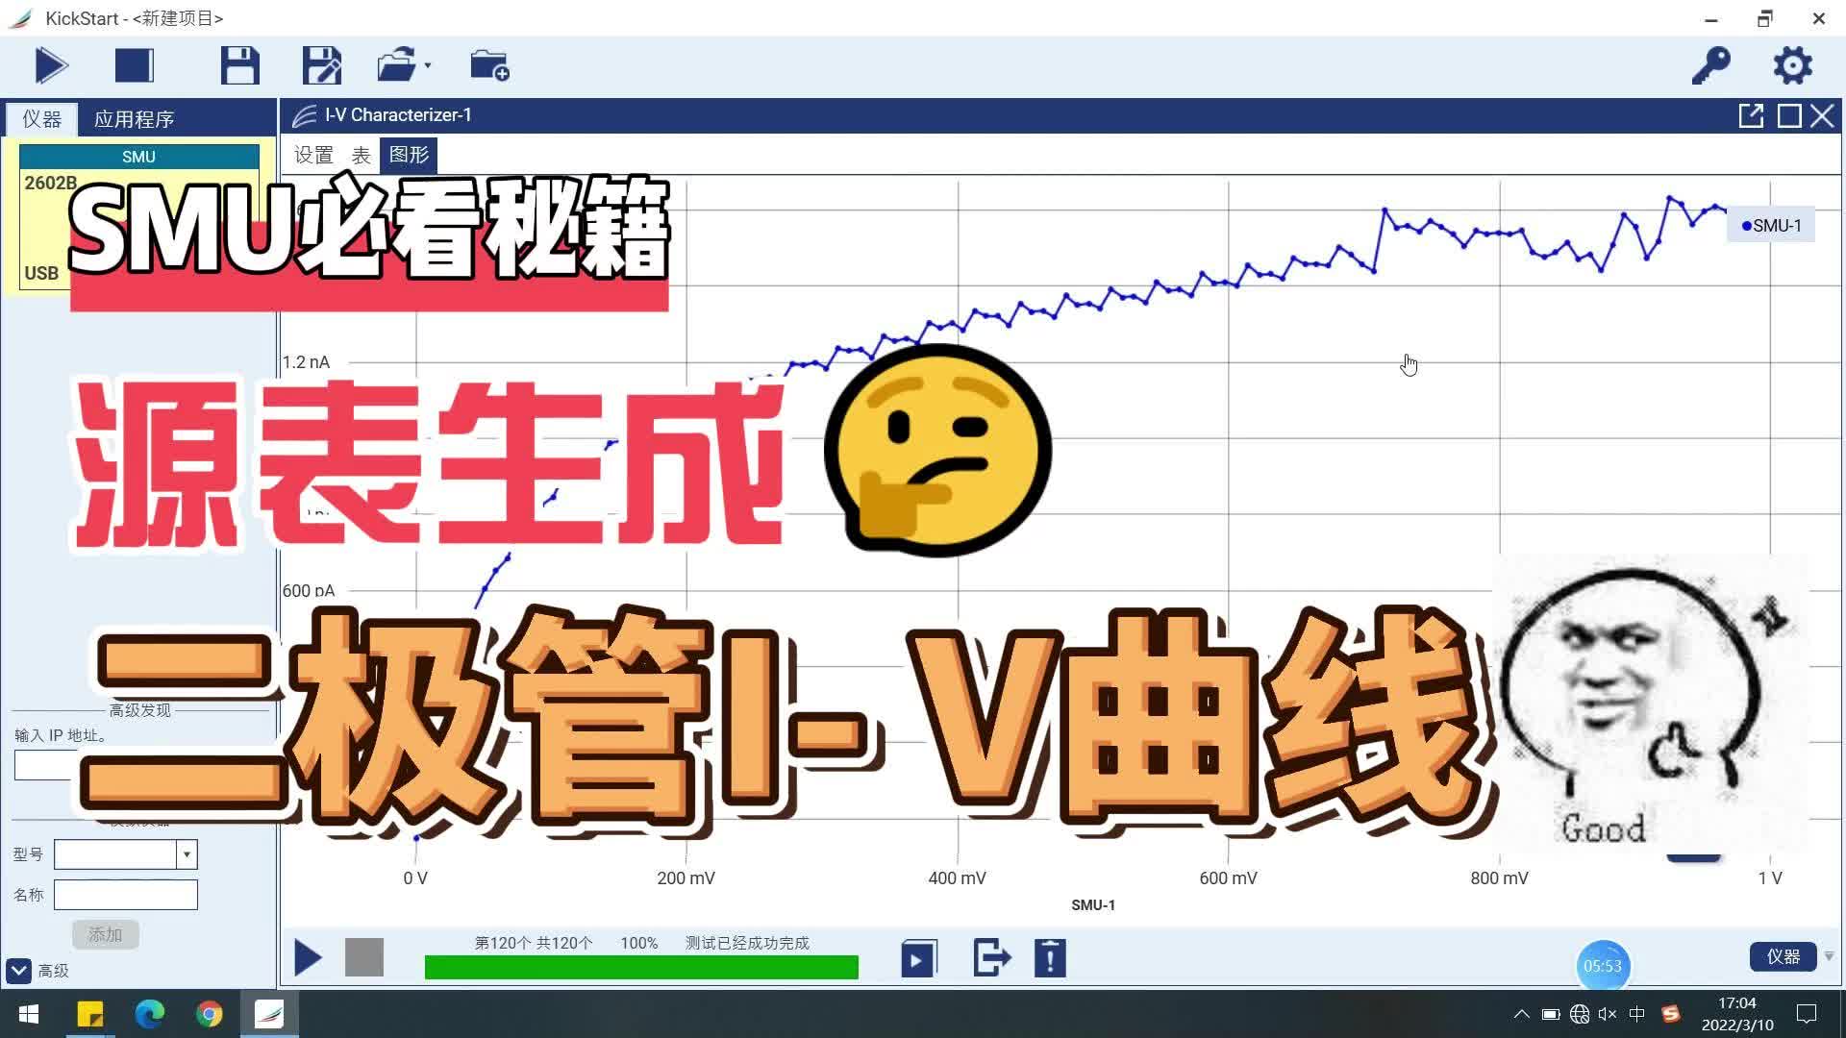Switch to the 表 tab

click(361, 154)
